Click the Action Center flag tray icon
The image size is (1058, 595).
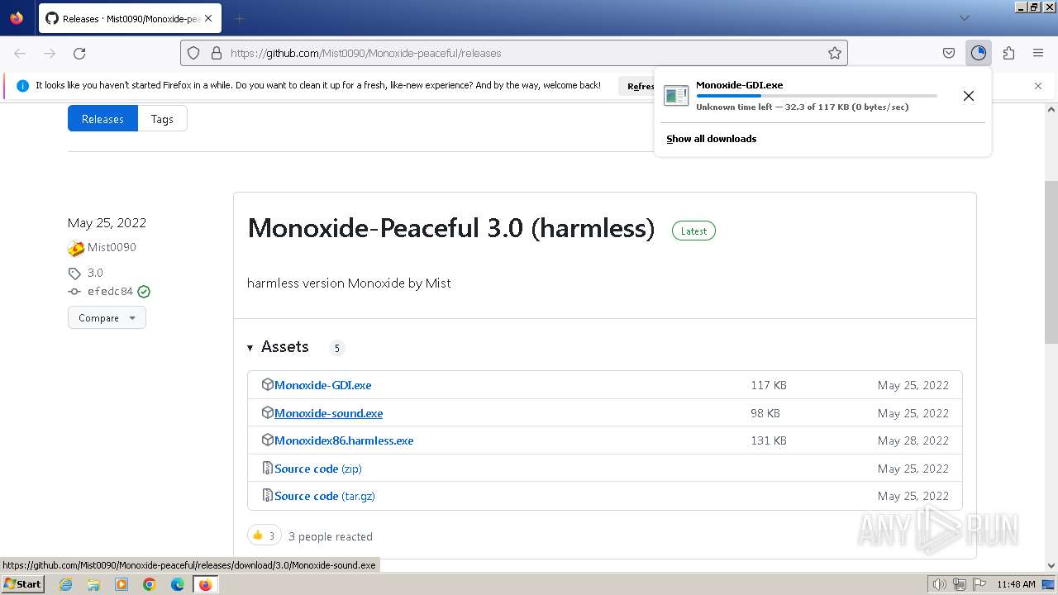click(x=979, y=584)
